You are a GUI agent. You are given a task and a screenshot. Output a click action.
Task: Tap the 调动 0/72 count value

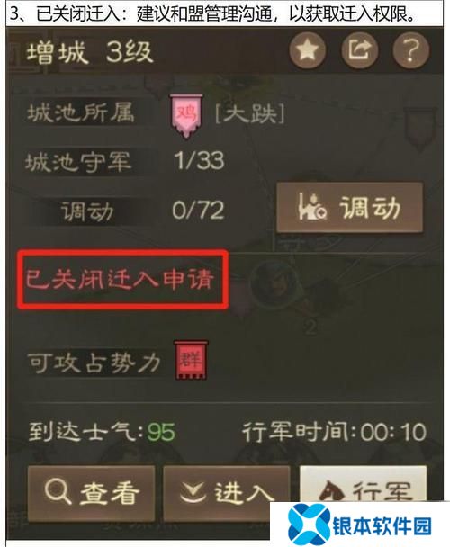point(198,211)
